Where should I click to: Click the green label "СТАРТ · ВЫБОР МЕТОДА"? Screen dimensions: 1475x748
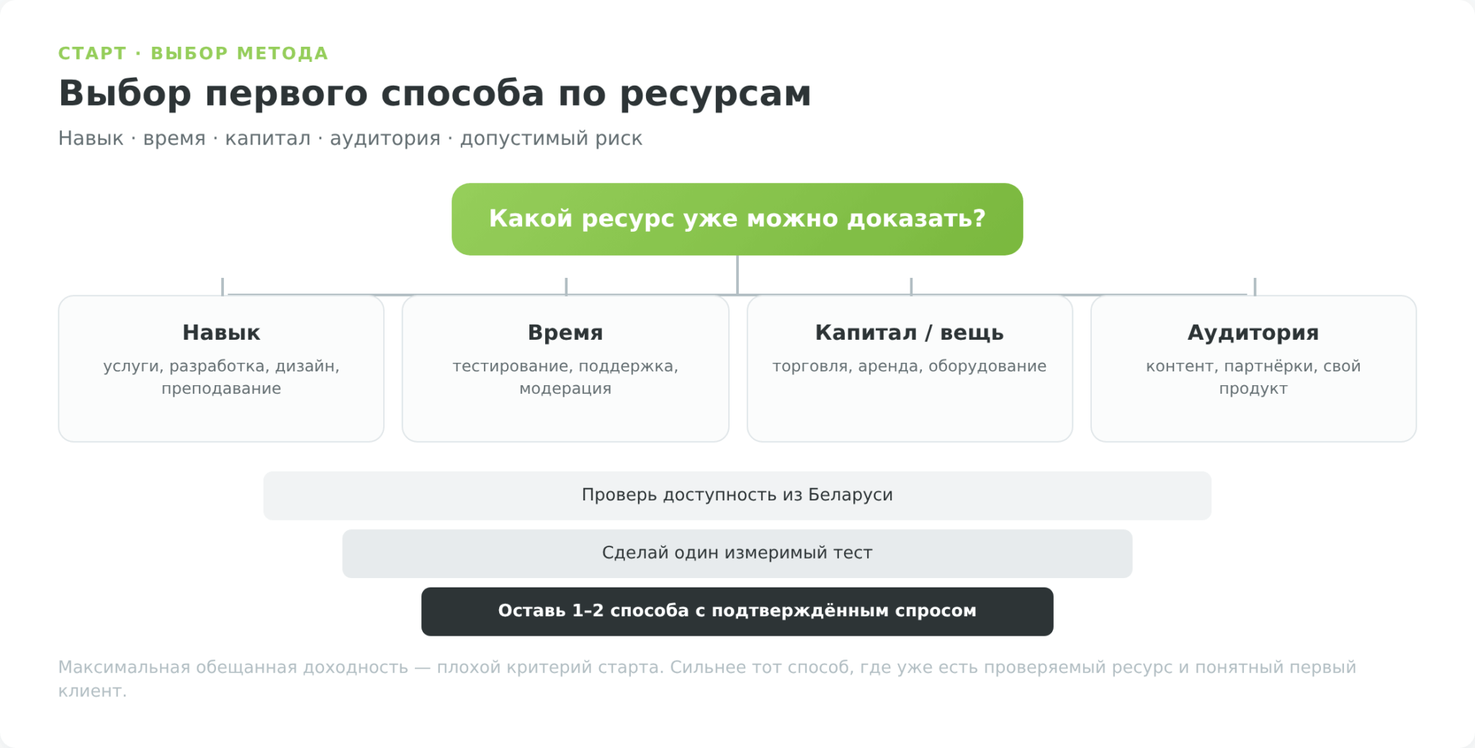pos(193,53)
